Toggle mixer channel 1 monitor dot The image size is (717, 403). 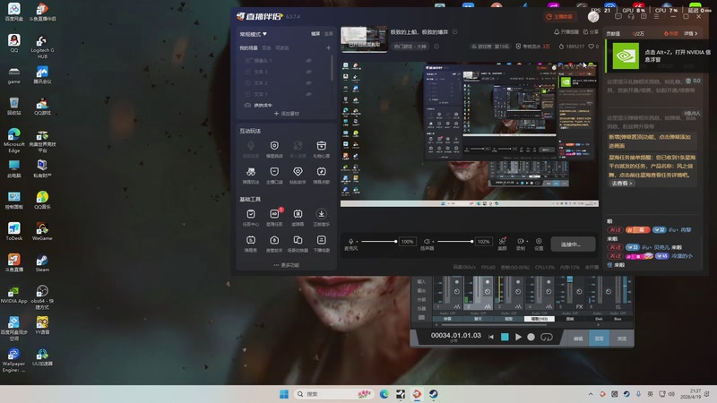[457, 282]
